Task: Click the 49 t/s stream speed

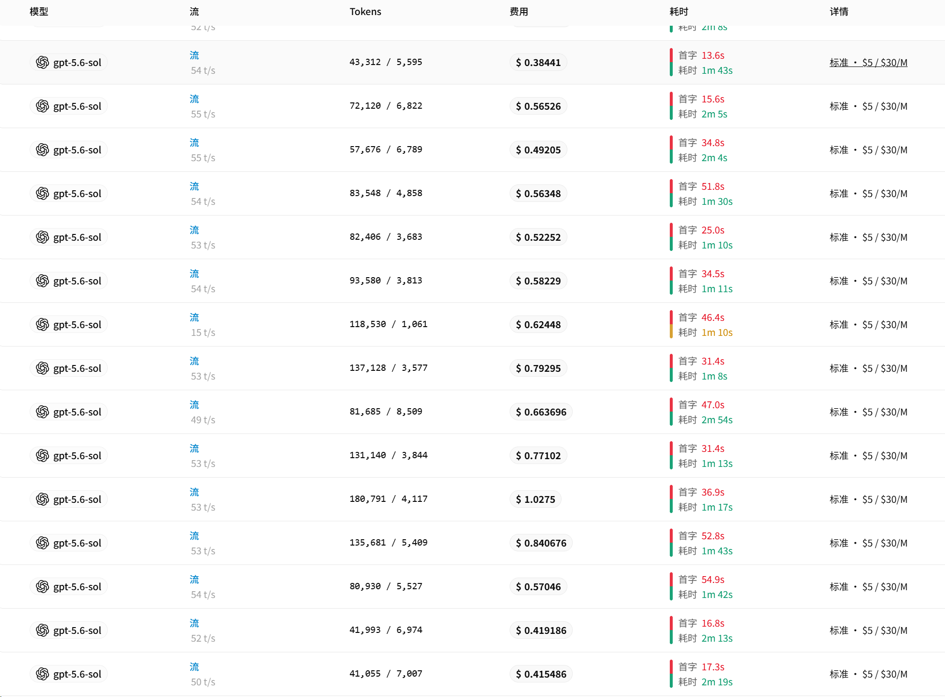Action: tap(203, 420)
